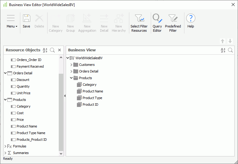The image size is (238, 164).
Task: Collapse the left panel using splitter arrow
Action: [x=65, y=96]
